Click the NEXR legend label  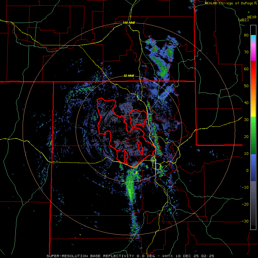click(252, 17)
